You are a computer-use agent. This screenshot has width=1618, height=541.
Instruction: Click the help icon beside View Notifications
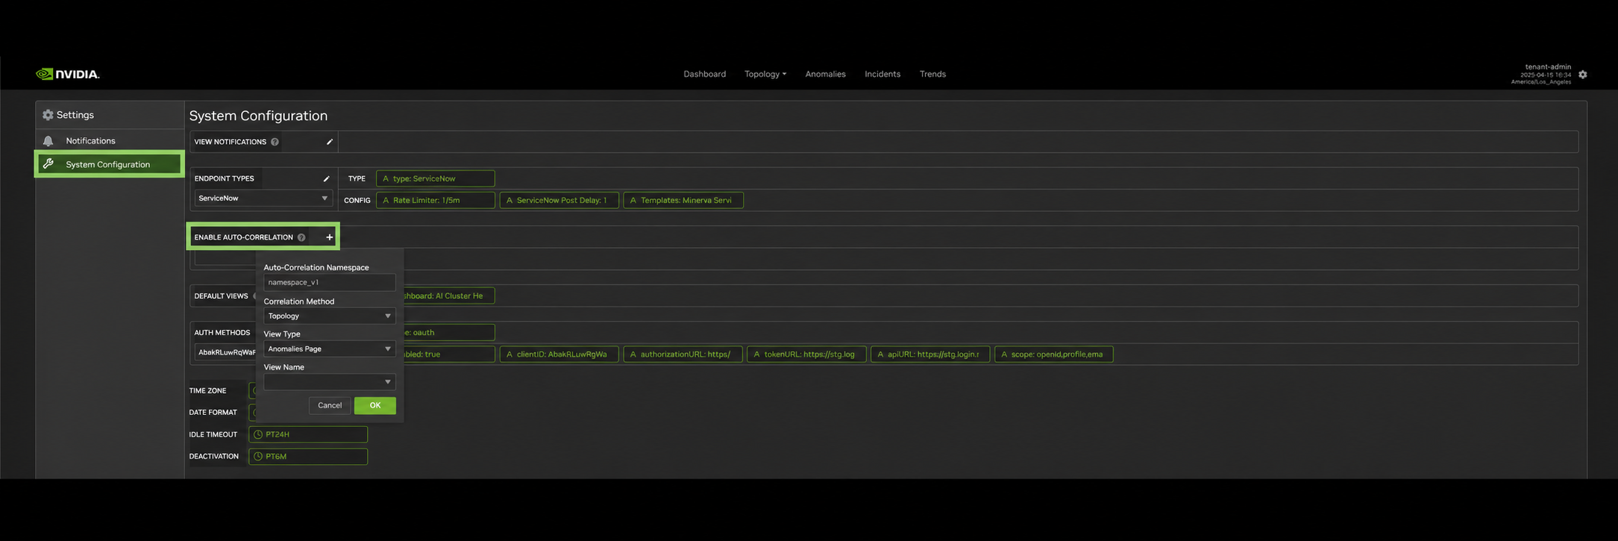pyautogui.click(x=275, y=142)
